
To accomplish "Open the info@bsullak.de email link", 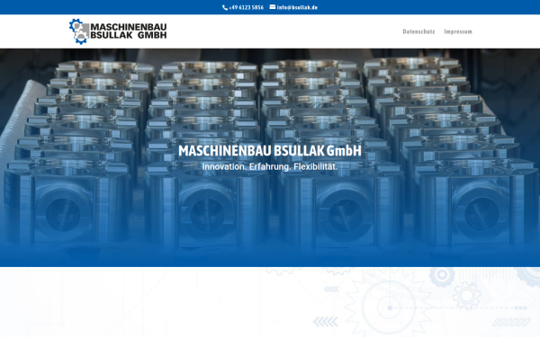I will pos(297,7).
